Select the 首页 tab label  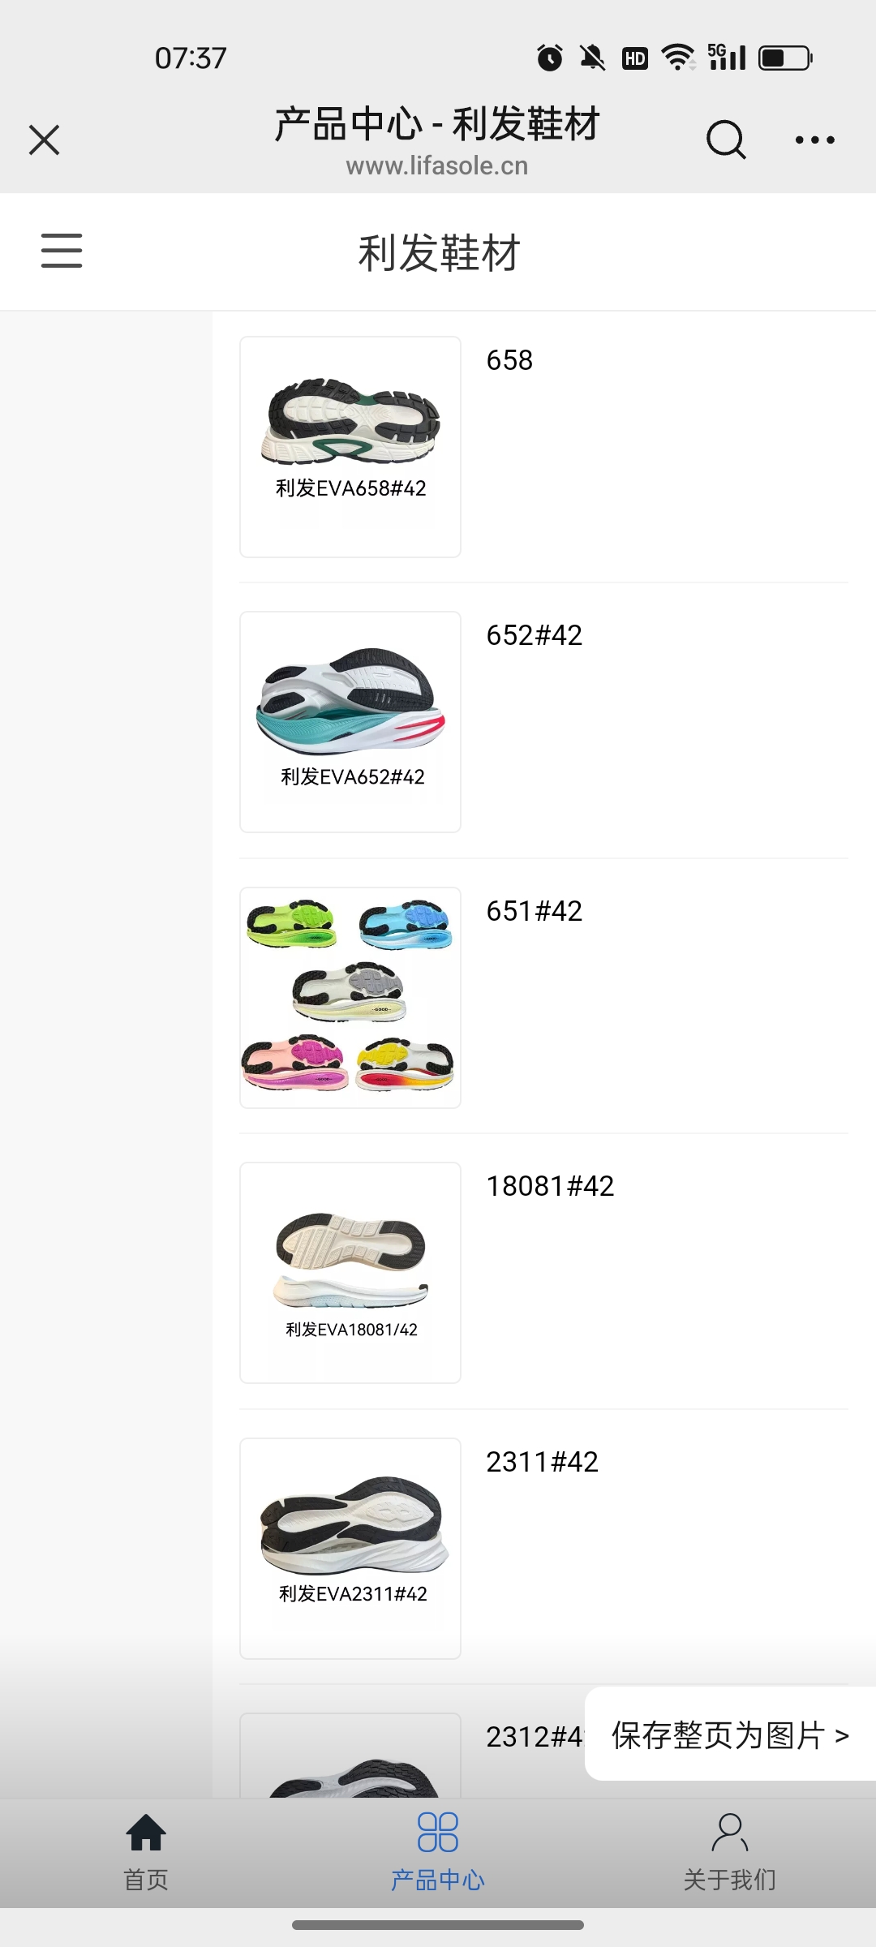point(146,1880)
